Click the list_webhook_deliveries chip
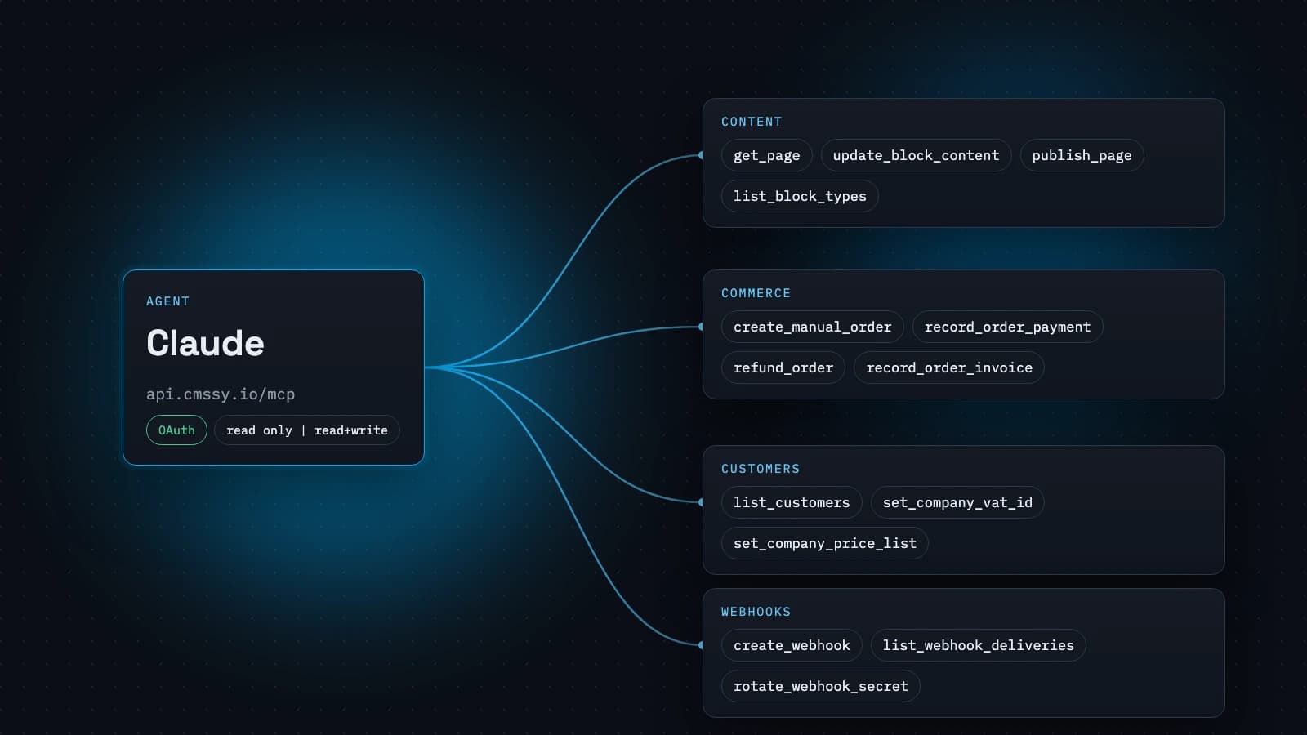The height and width of the screenshot is (735, 1307). tap(978, 645)
